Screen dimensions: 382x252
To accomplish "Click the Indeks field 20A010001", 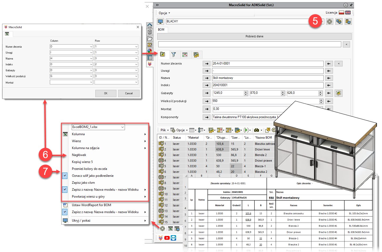I will 268,85.
